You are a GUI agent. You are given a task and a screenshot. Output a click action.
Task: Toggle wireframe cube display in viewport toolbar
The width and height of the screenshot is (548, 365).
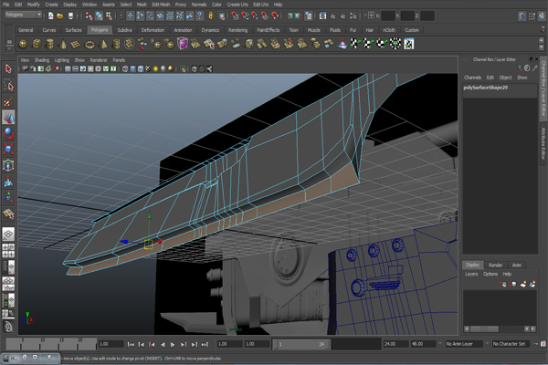tap(125, 68)
